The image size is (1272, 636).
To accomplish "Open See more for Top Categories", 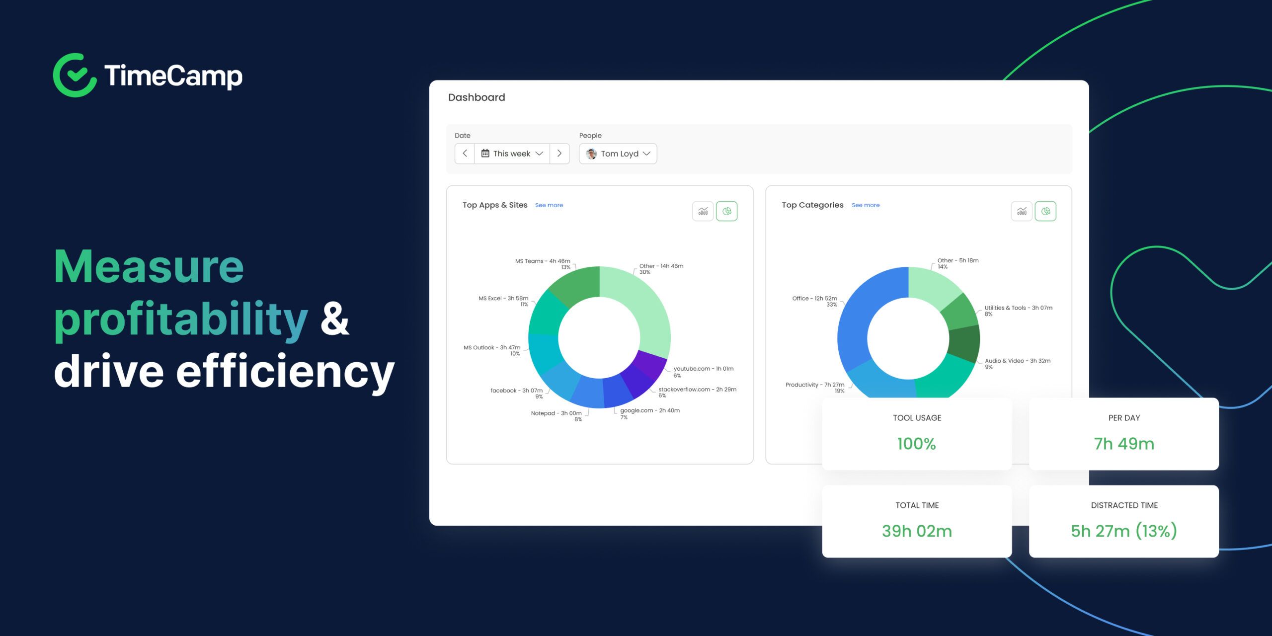I will (x=865, y=205).
